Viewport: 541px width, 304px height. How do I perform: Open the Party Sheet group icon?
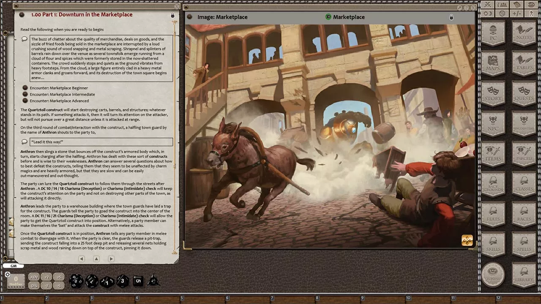click(x=502, y=5)
